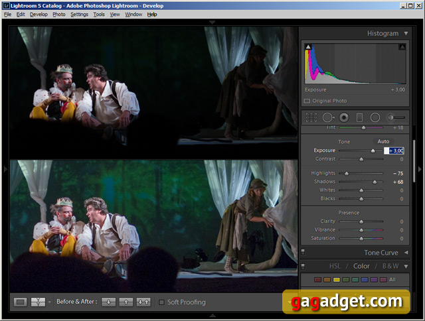Select the aqua color swatch
The height and width of the screenshot is (321, 425).
click(355, 280)
